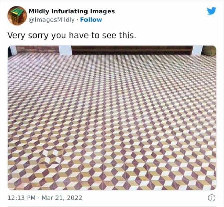Click the leftmost white pillar in photo
Screen dimensions: 224x207
[13, 50]
